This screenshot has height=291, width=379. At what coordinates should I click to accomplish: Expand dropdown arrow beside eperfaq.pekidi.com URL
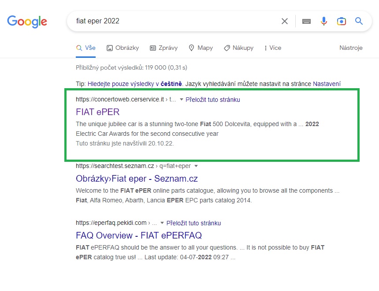click(162, 223)
